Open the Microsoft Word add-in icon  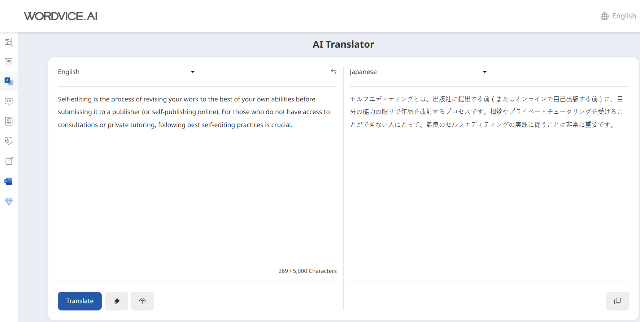(9, 181)
